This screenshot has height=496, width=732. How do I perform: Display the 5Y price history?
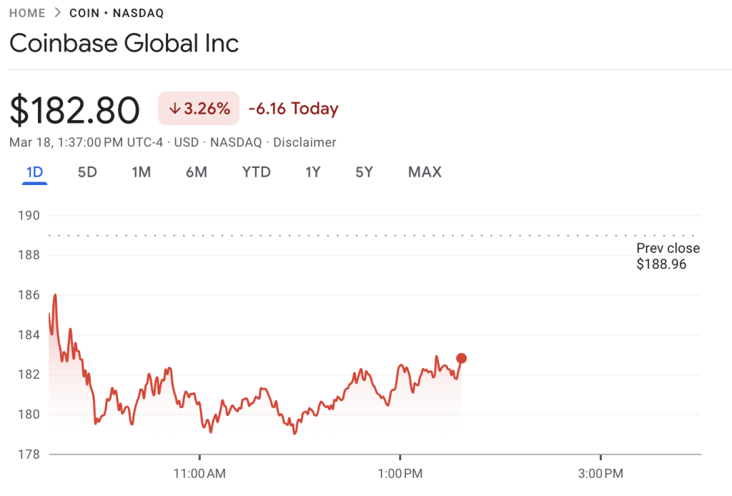click(x=364, y=172)
